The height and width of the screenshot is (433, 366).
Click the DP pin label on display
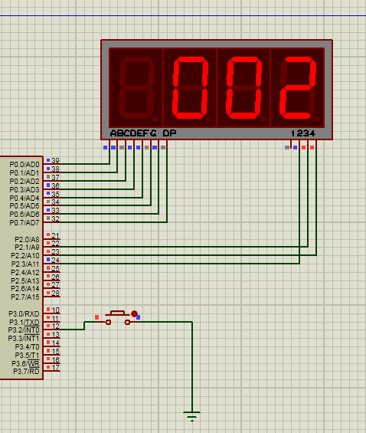(x=169, y=133)
